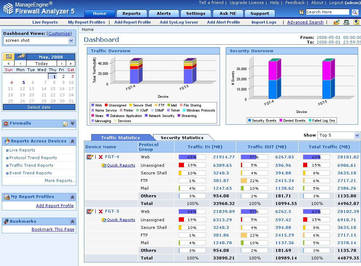Image resolution: width=361 pixels, height=266 pixels.
Task: Open Quick Reports icon for FGT-4
Action: tap(104, 165)
